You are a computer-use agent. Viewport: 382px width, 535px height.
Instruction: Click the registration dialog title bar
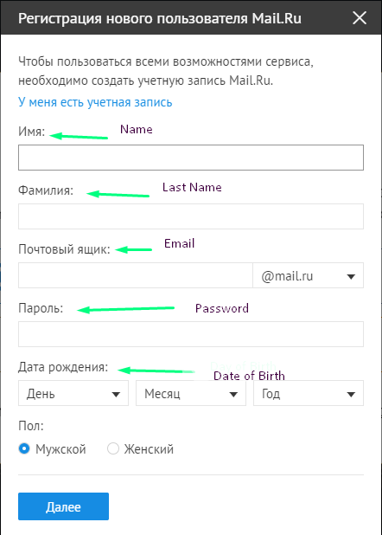[191, 17]
